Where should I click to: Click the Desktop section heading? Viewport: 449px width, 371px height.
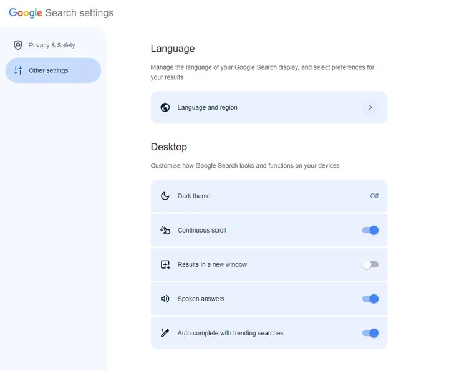(x=169, y=147)
